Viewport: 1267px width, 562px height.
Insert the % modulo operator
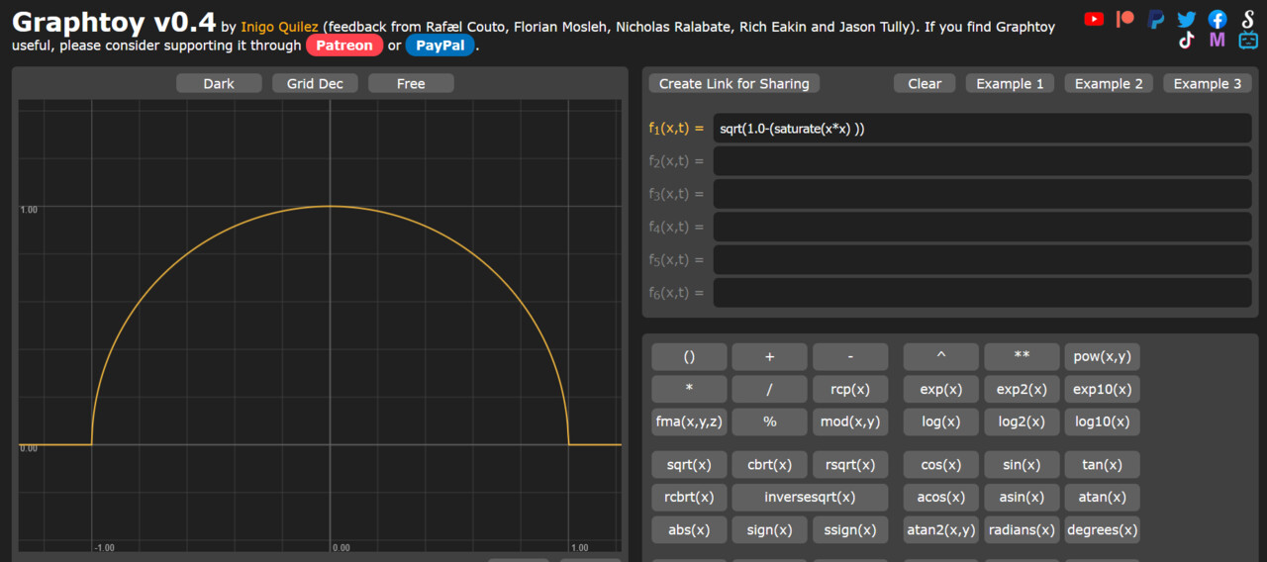pos(770,421)
